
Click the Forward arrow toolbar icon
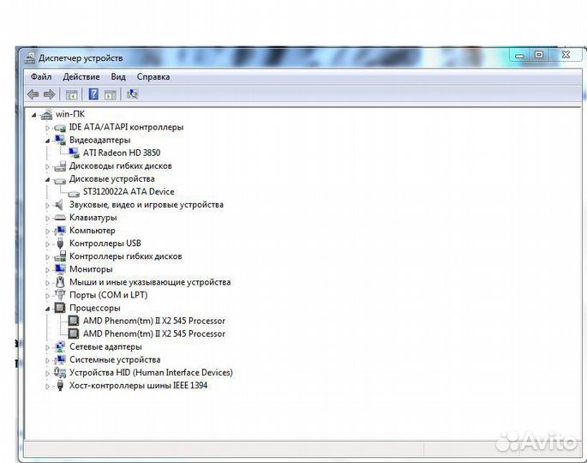[50, 94]
